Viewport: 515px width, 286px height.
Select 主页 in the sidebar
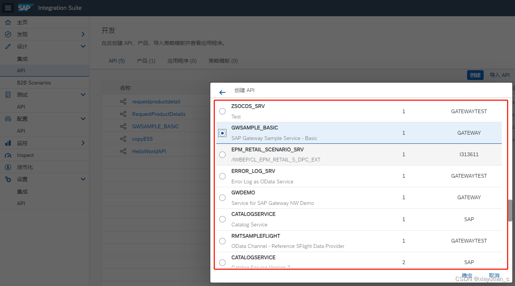click(45, 22)
